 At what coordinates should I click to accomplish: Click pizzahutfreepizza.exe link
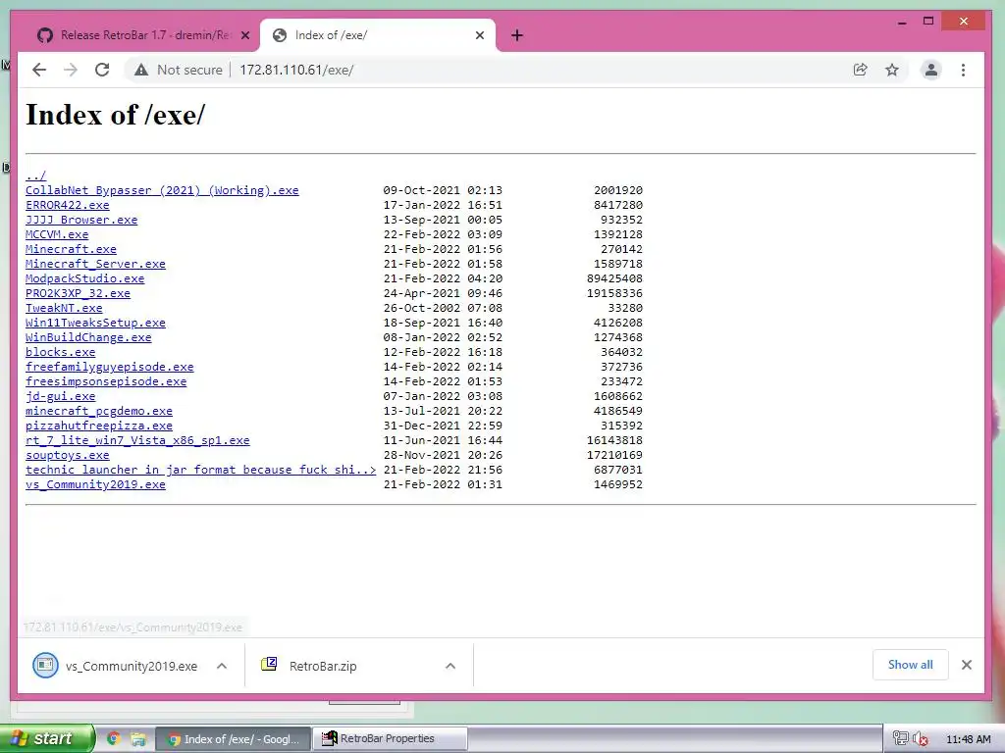pyautogui.click(x=99, y=426)
